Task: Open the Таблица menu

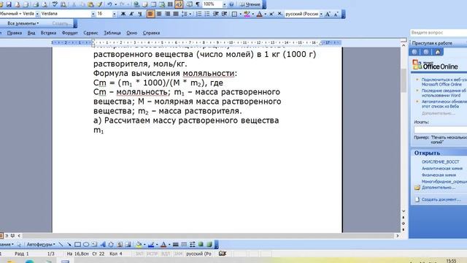Action: point(112,33)
